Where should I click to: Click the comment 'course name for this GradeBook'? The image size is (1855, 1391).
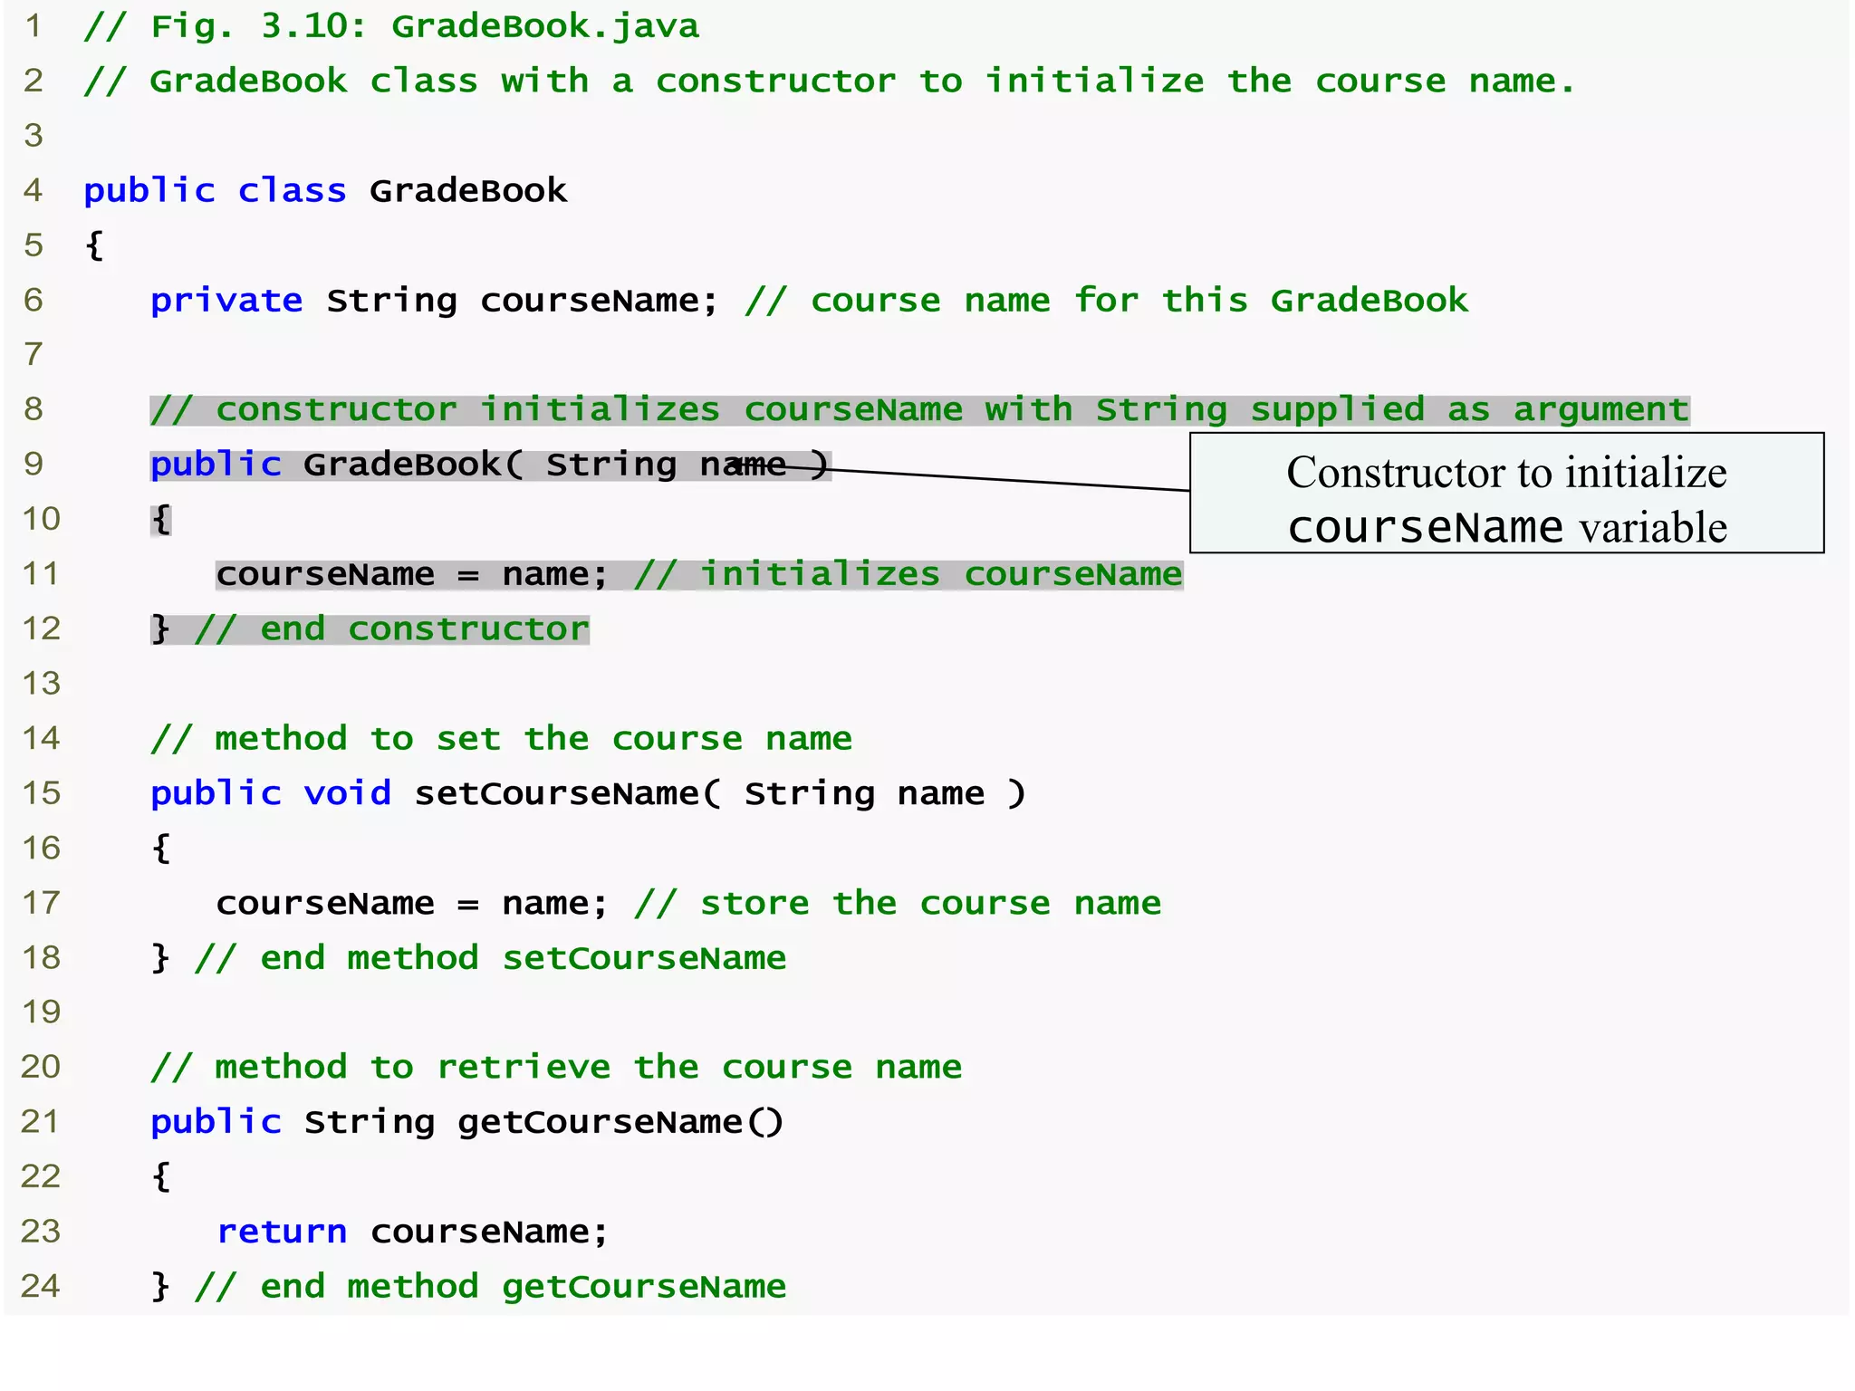pyautogui.click(x=1106, y=301)
